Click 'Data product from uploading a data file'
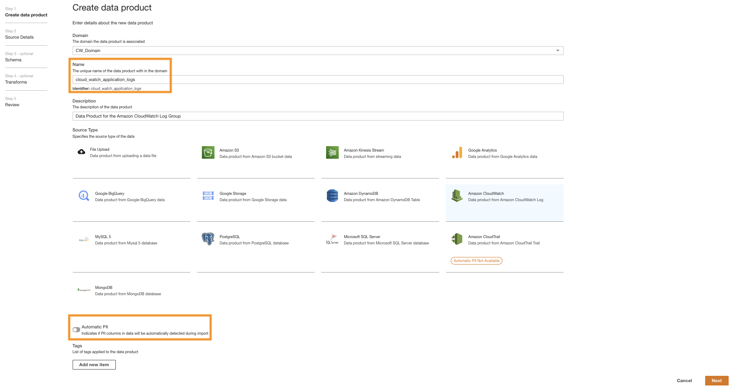Screen dimensions: 732x388 123,156
